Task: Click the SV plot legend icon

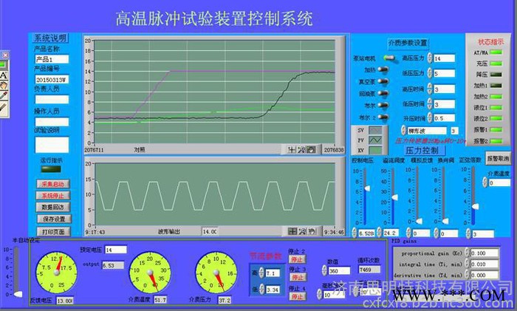Action: click(375, 130)
